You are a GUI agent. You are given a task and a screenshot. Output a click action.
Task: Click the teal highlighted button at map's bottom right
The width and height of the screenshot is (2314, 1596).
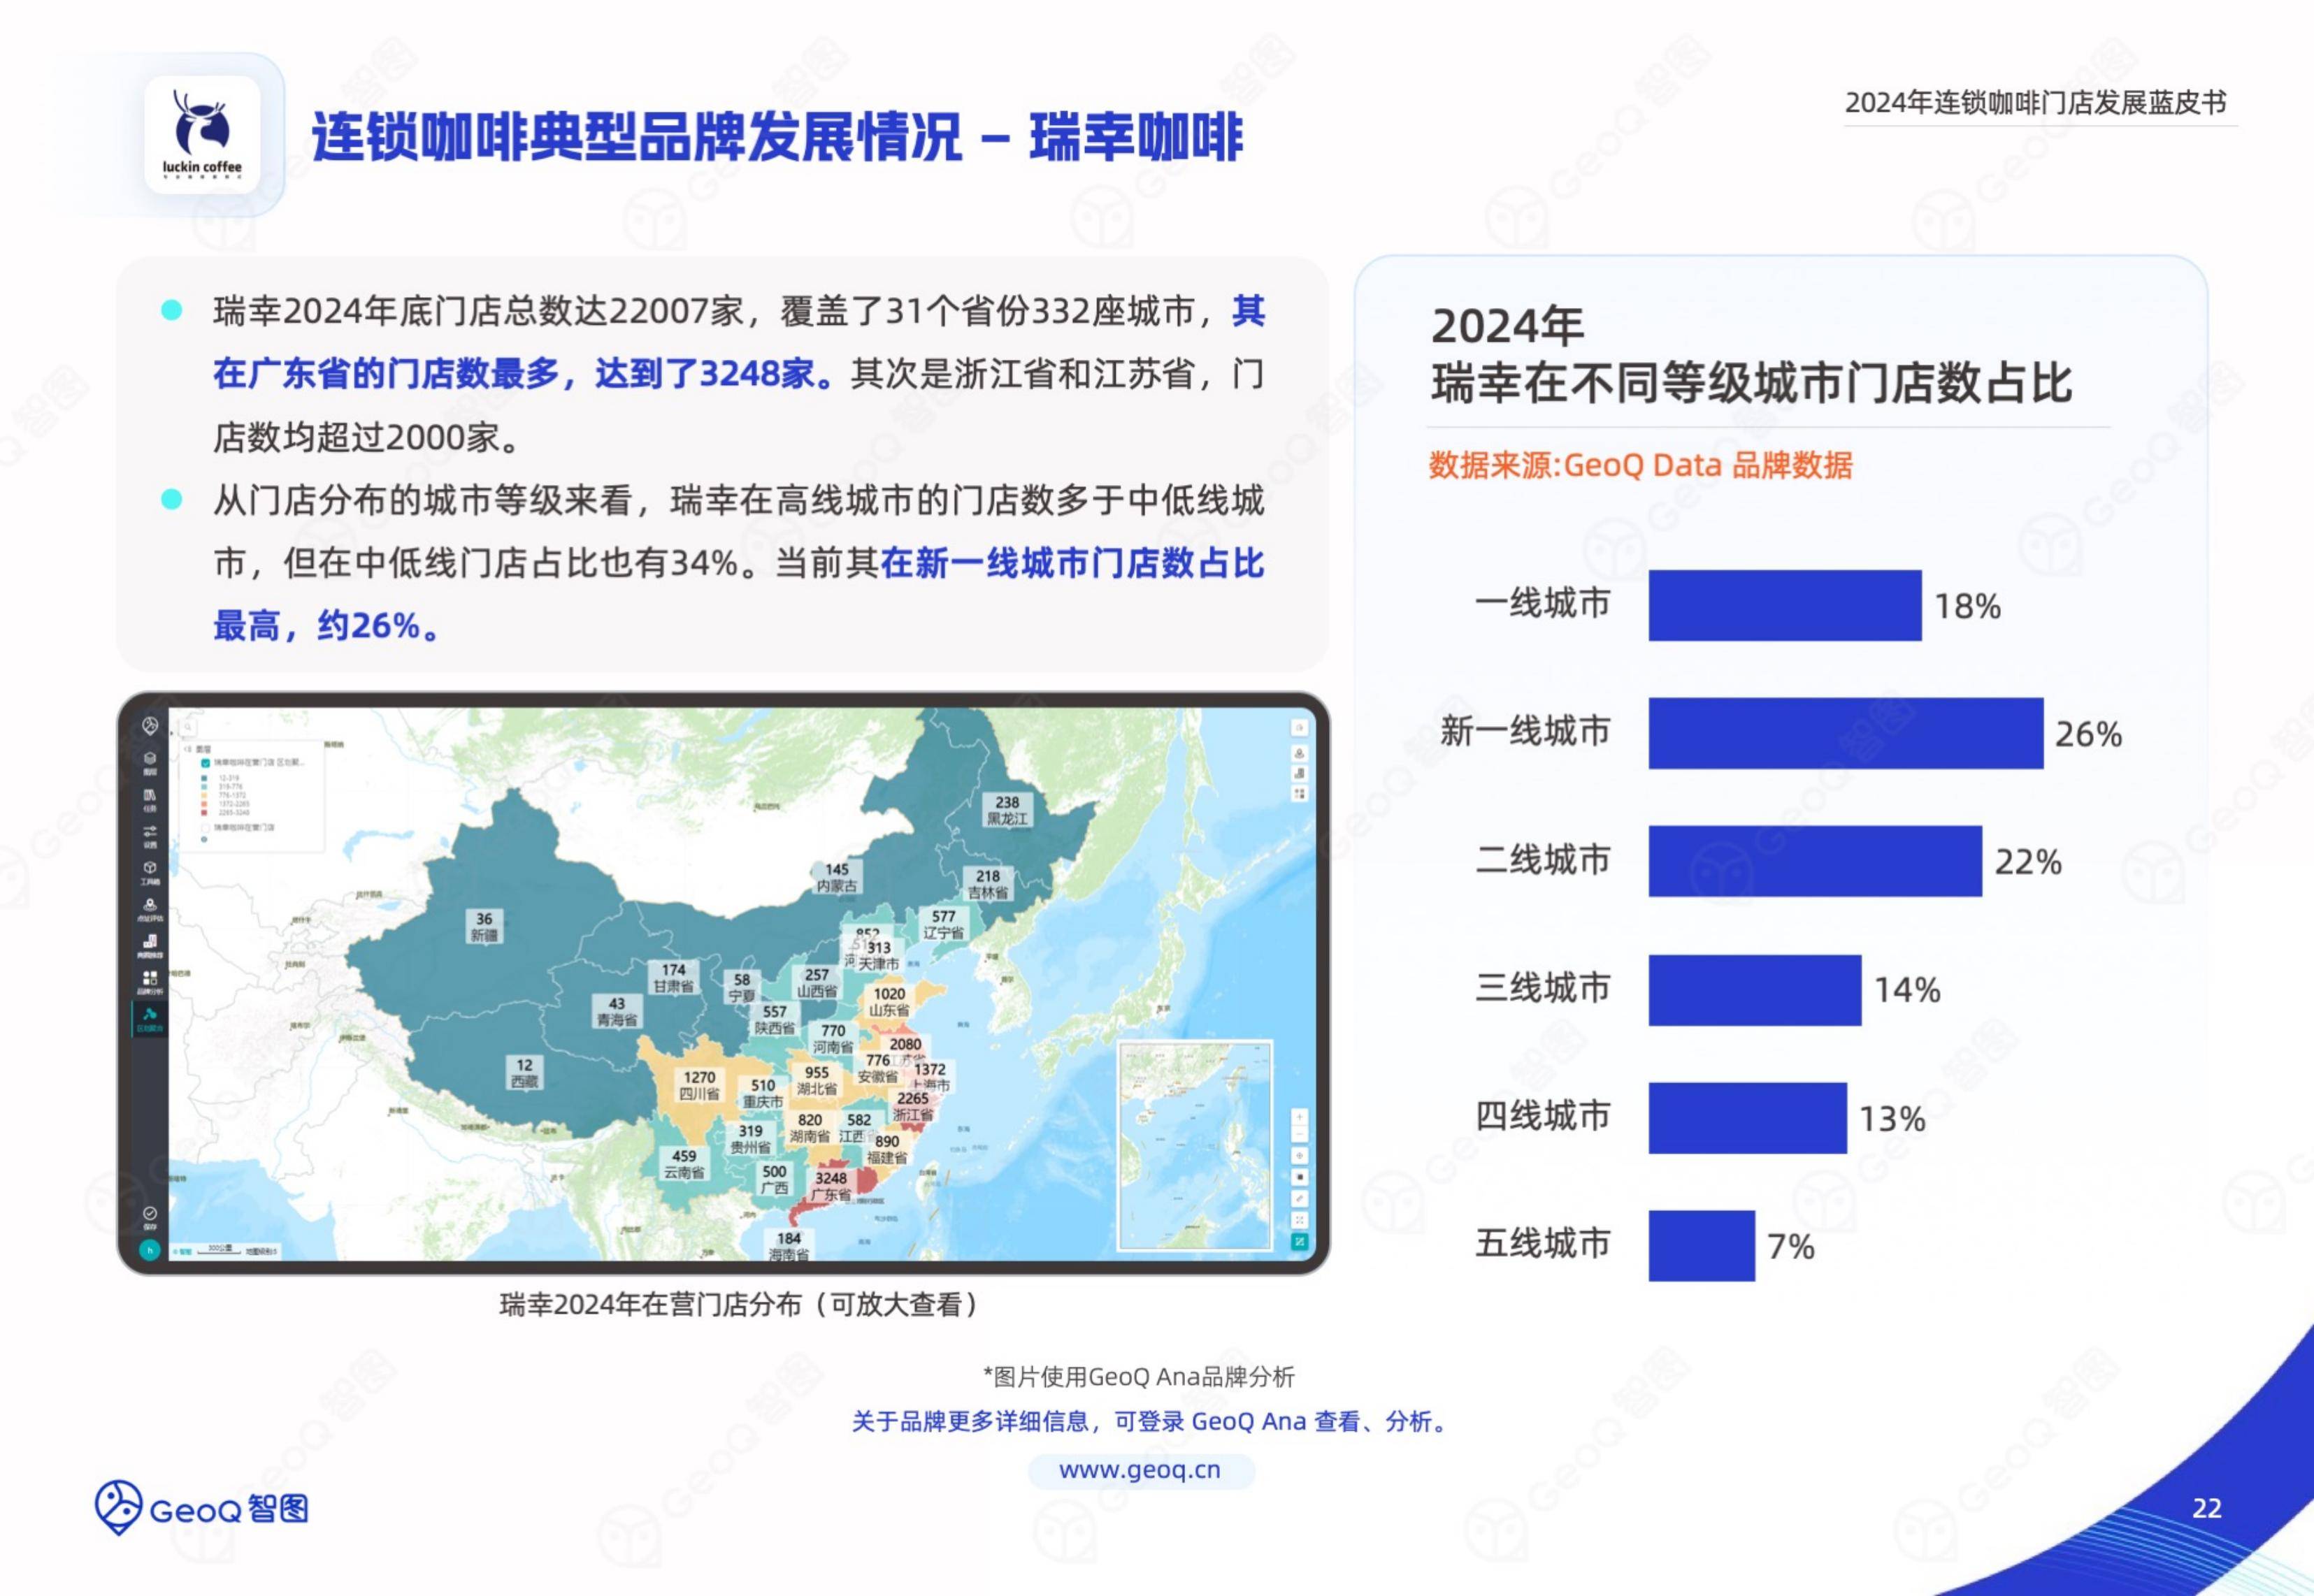point(1300,1241)
